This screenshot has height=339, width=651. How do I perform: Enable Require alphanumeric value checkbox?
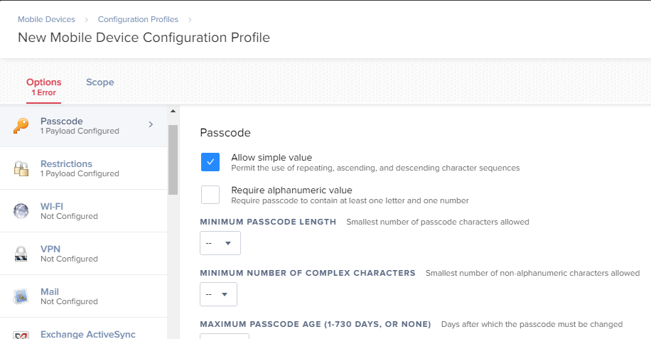point(210,195)
